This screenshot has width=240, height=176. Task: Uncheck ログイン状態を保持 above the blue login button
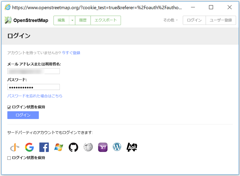[9, 107]
